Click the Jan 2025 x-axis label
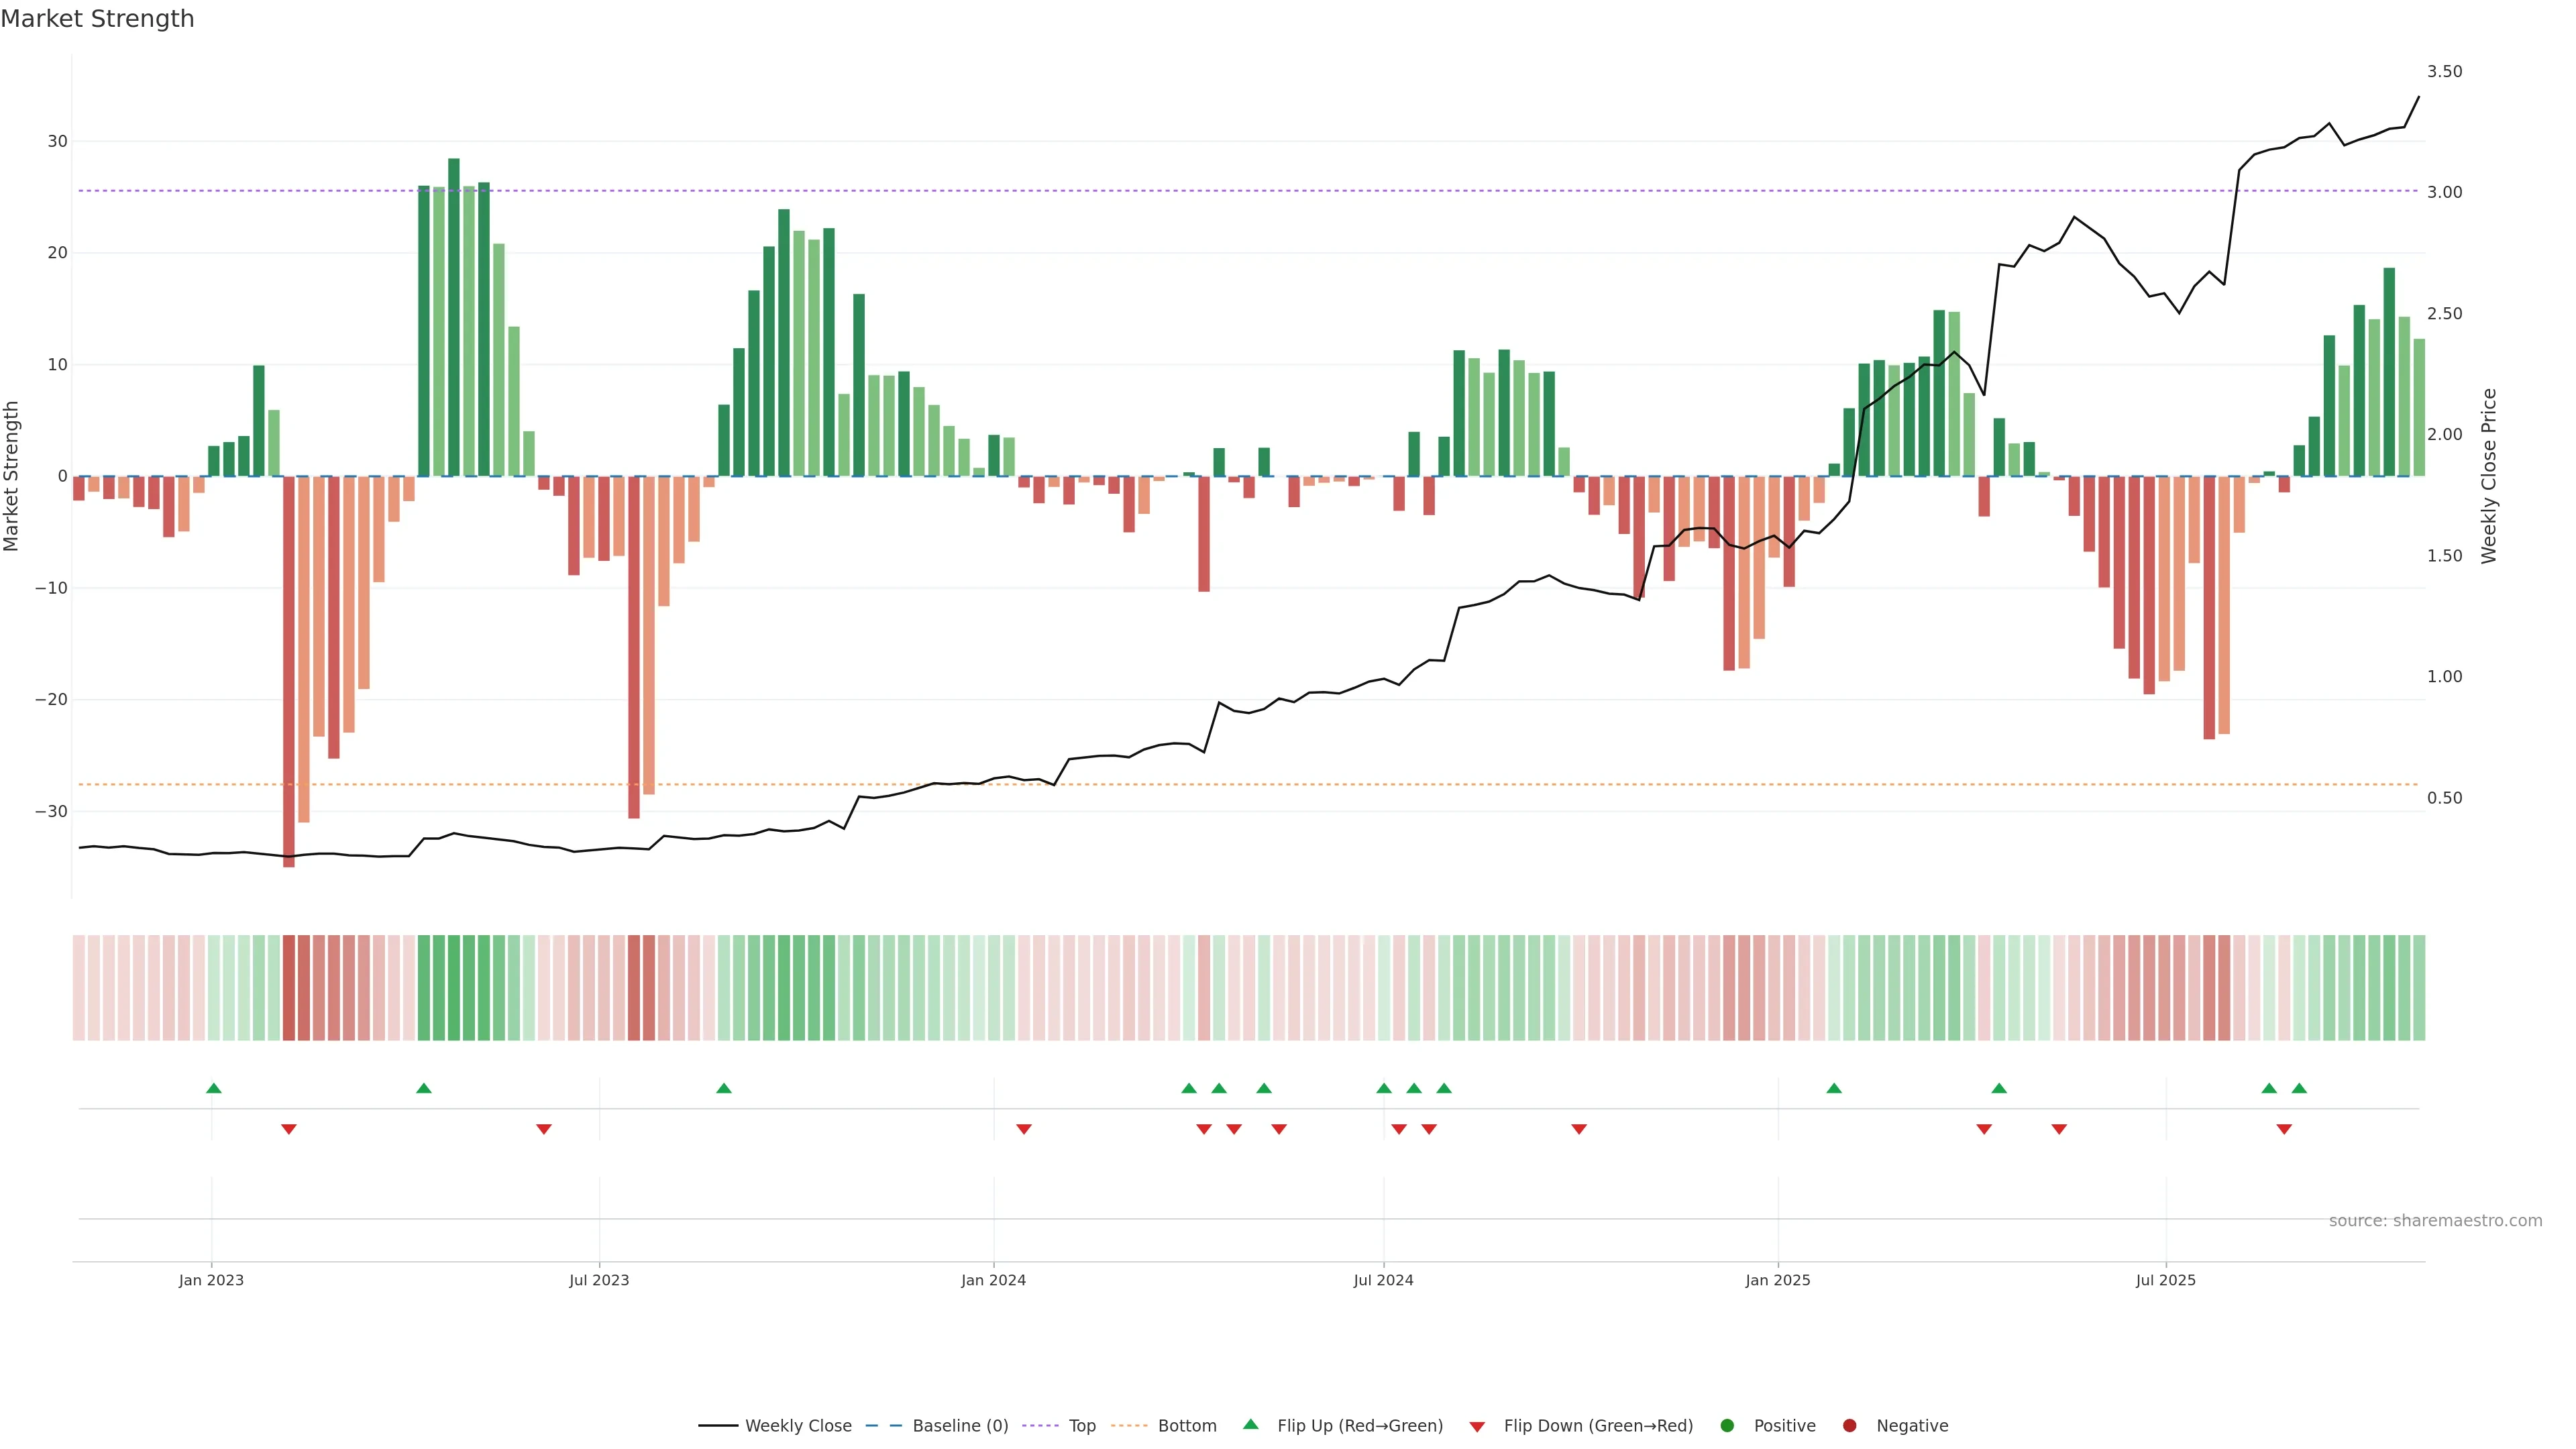Image resolution: width=2576 pixels, height=1449 pixels. point(1777,1280)
